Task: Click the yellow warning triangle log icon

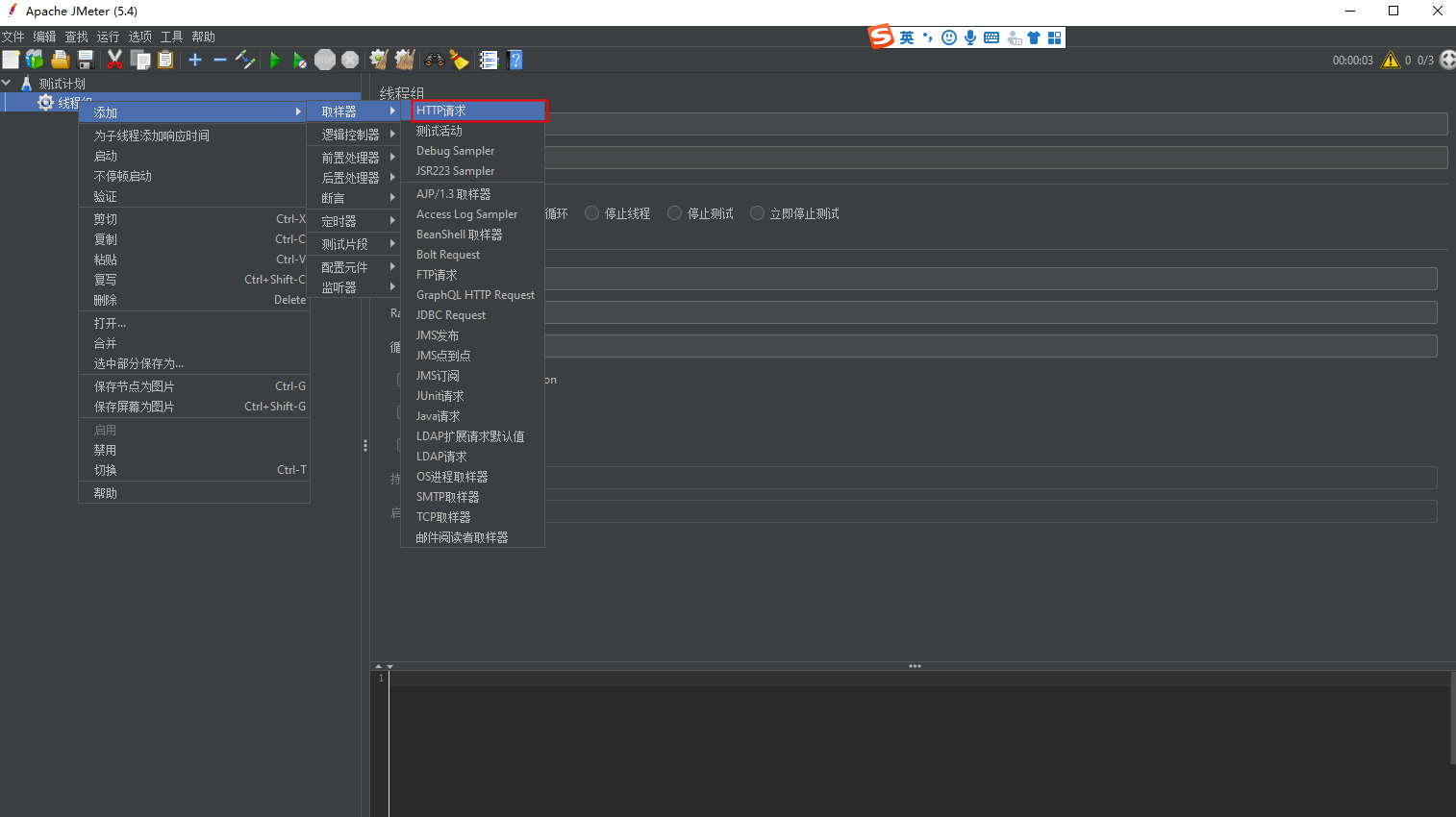Action: (x=1391, y=60)
